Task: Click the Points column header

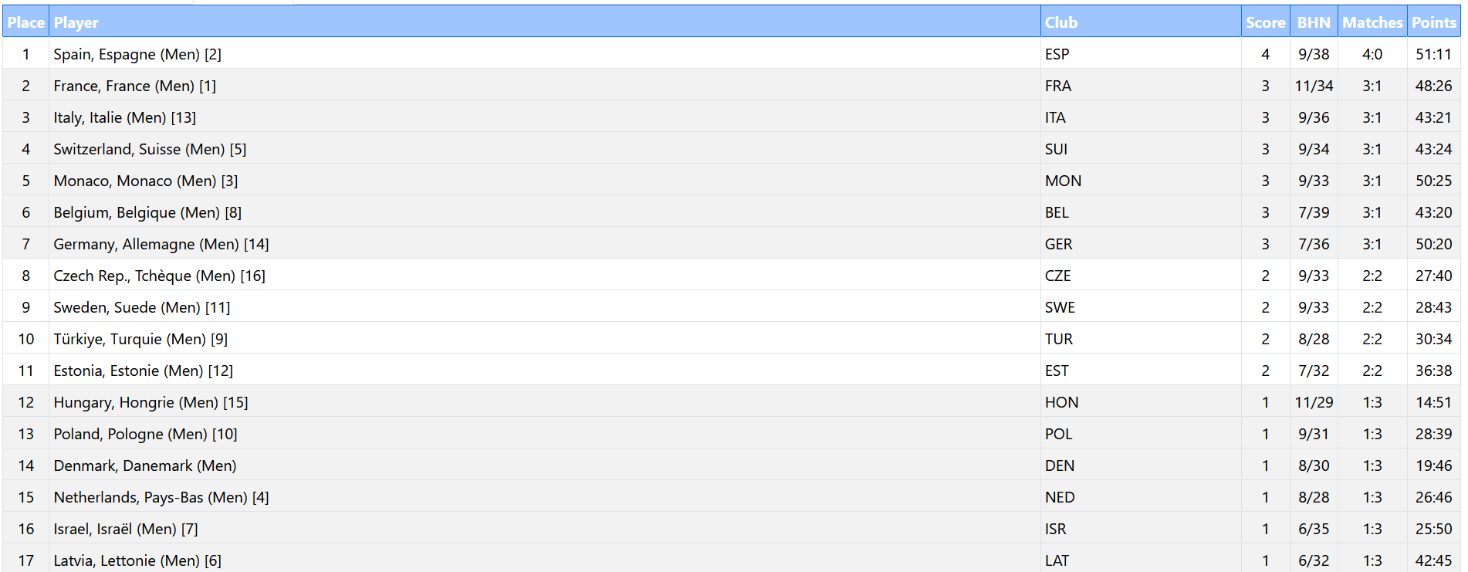Action: coord(1433,22)
